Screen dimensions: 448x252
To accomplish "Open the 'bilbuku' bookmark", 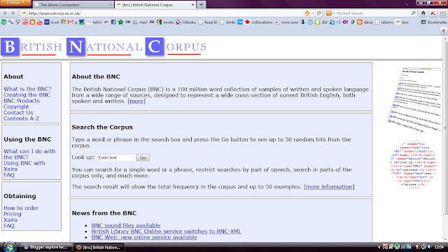I will click(x=186, y=22).
